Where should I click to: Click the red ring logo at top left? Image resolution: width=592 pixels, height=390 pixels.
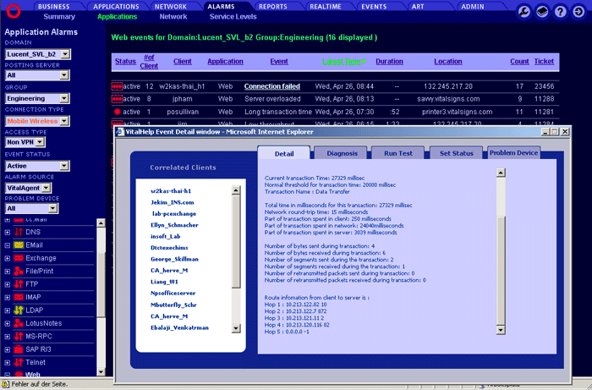(14, 11)
